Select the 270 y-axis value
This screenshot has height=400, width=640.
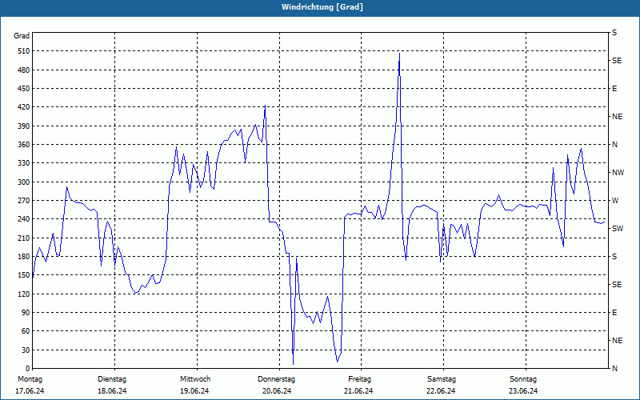tap(24, 201)
